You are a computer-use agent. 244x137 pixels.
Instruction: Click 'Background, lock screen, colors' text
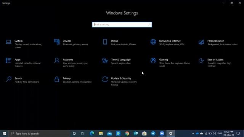pos(222,45)
